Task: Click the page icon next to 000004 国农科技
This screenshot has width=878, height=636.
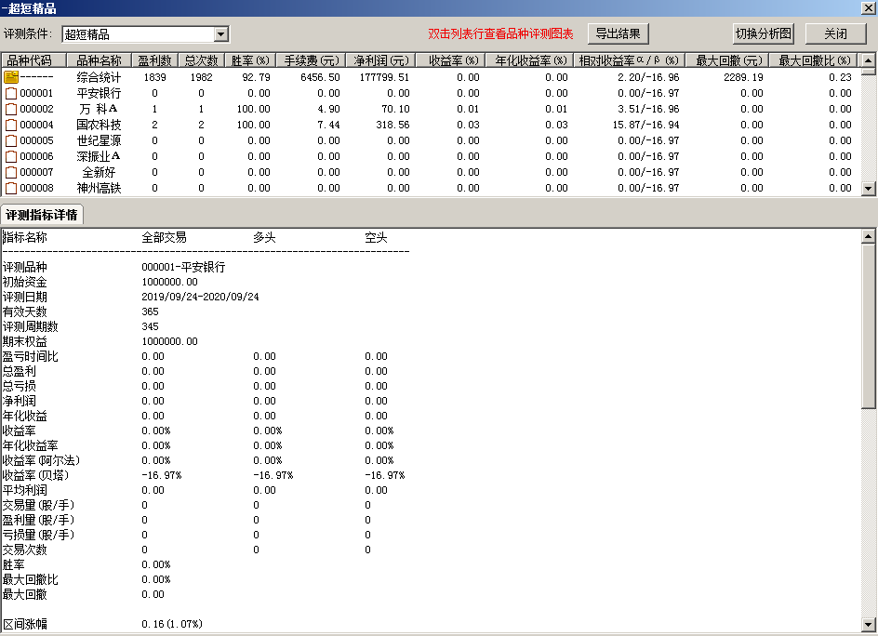Action: (13, 125)
